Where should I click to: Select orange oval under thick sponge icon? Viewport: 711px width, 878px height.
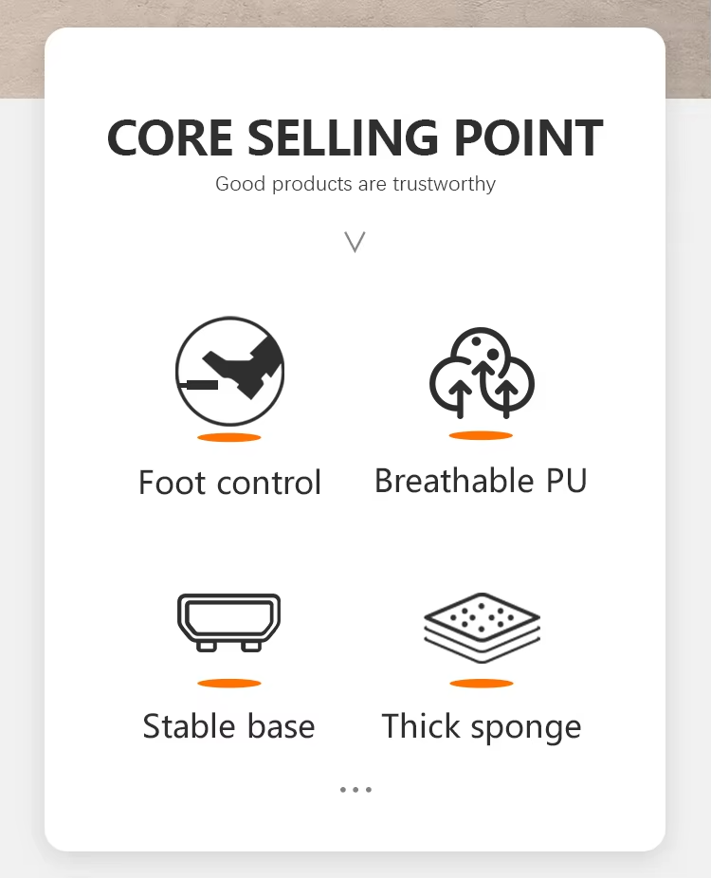click(482, 683)
